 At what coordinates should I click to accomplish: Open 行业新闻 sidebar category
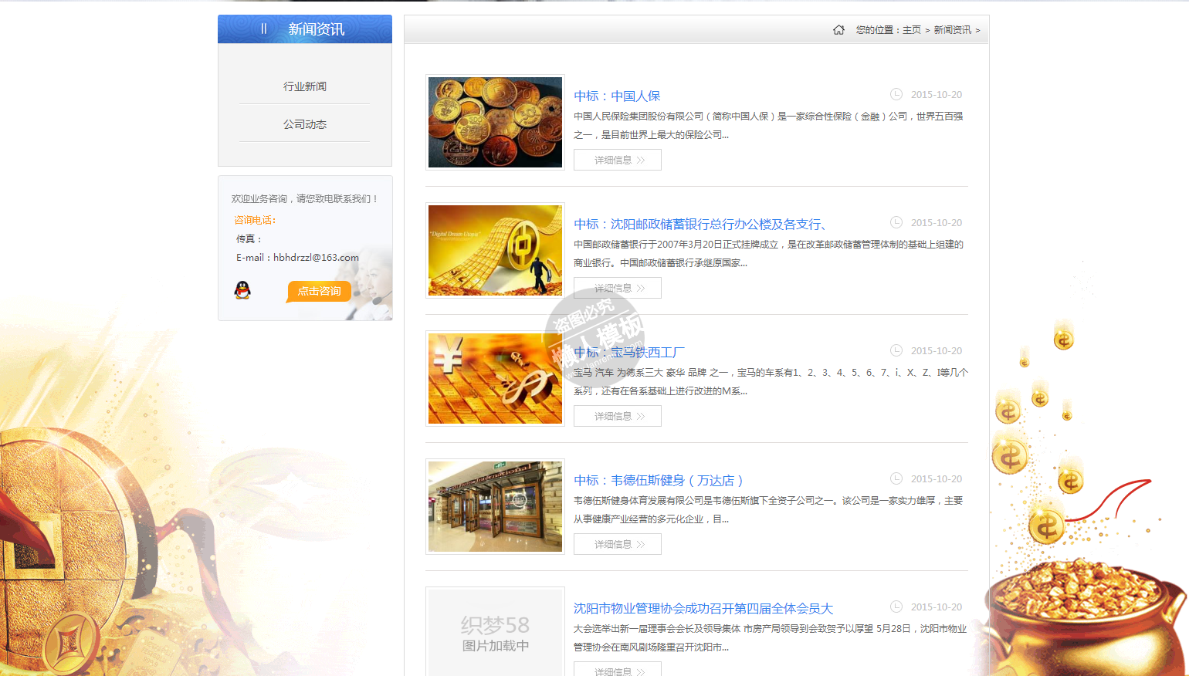point(305,86)
